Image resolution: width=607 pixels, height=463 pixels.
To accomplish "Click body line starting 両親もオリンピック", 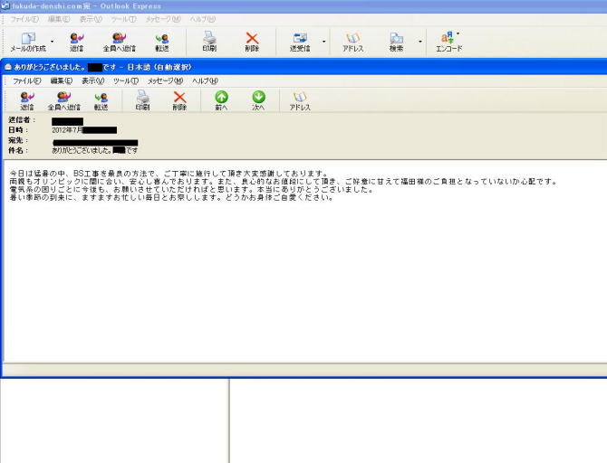I will [283, 182].
